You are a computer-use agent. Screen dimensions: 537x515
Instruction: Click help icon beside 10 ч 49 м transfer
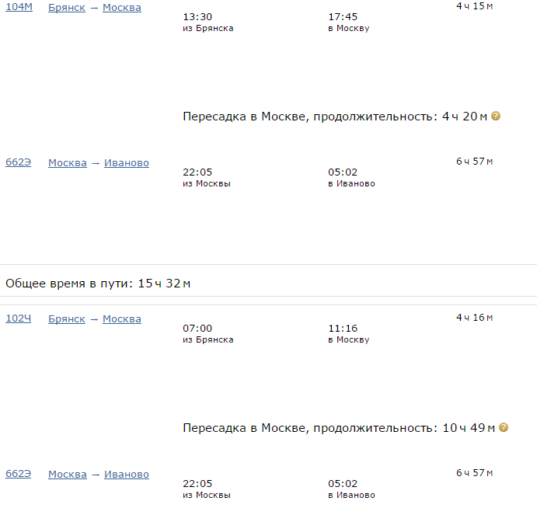[x=504, y=427]
